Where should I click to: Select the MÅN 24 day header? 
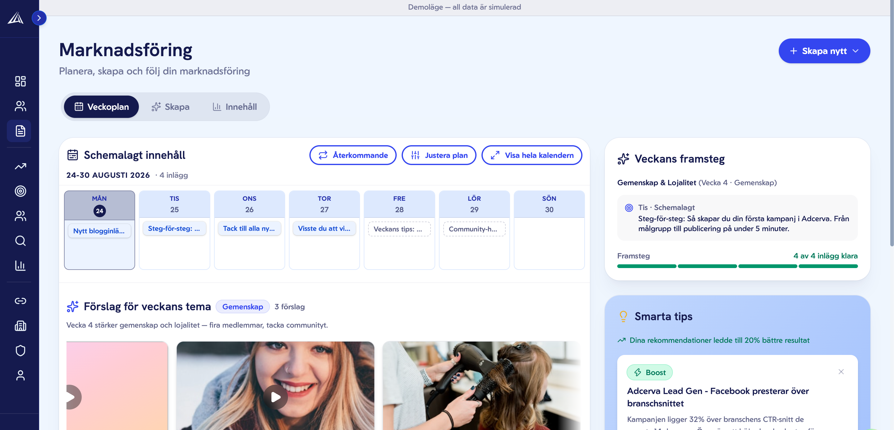point(100,205)
